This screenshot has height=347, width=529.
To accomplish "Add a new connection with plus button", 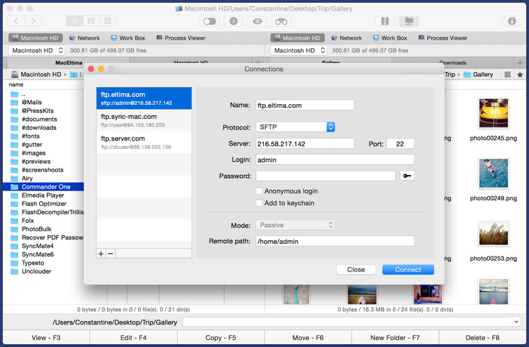I will point(101,253).
